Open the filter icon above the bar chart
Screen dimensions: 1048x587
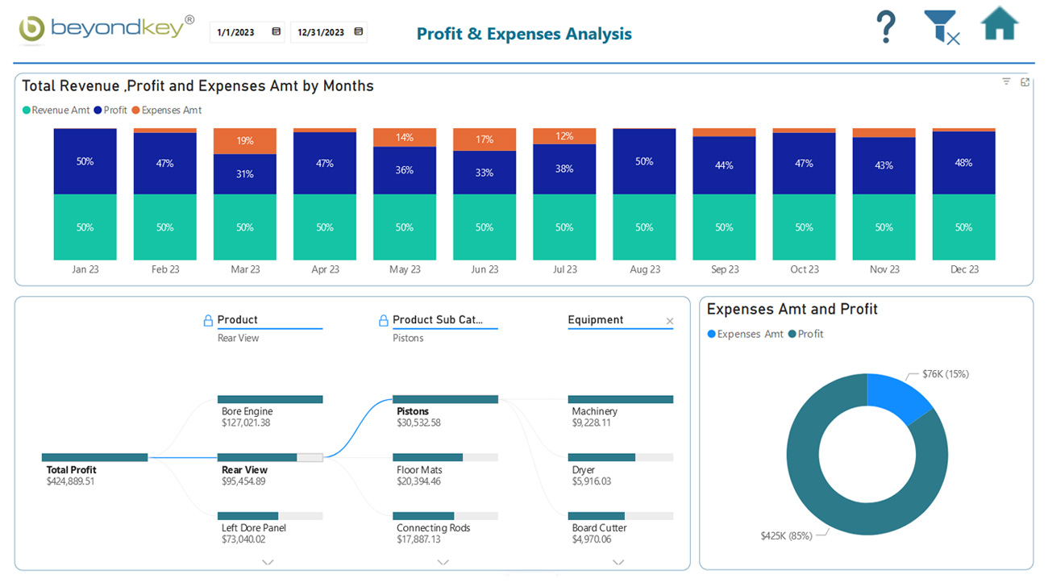tap(1005, 81)
